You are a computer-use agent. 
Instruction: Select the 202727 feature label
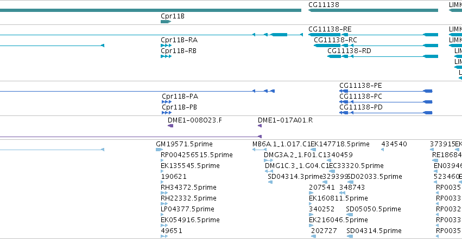pos(324,231)
